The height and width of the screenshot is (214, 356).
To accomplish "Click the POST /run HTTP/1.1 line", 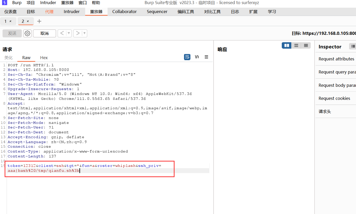I will click(31, 65).
